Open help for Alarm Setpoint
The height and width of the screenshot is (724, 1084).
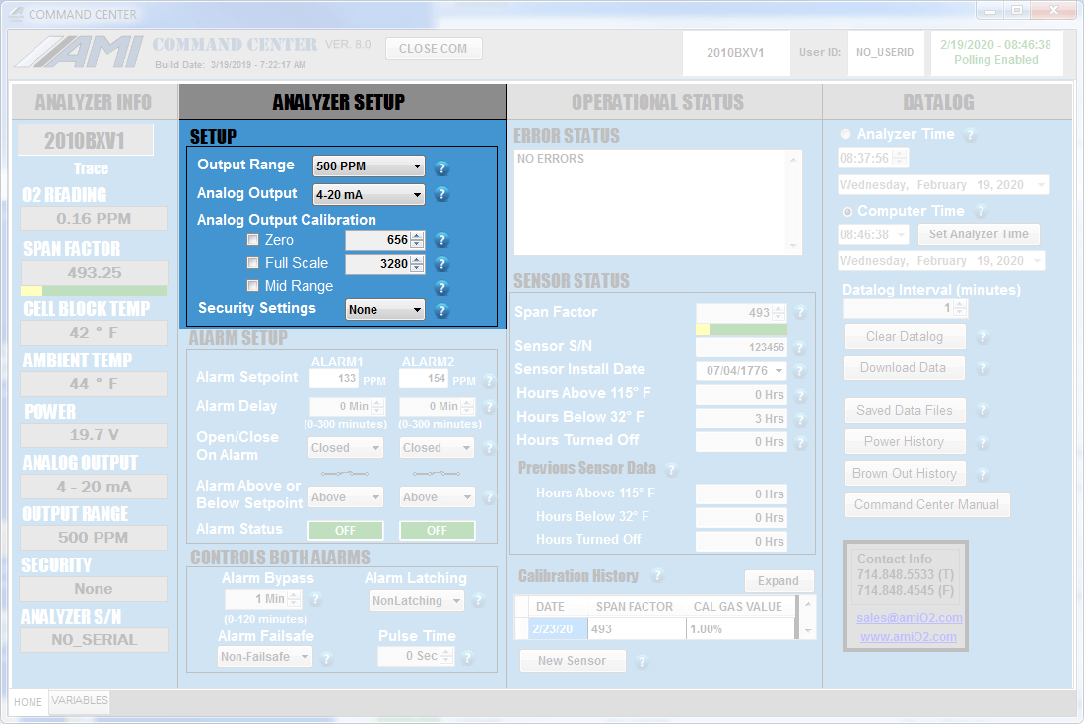tap(489, 380)
